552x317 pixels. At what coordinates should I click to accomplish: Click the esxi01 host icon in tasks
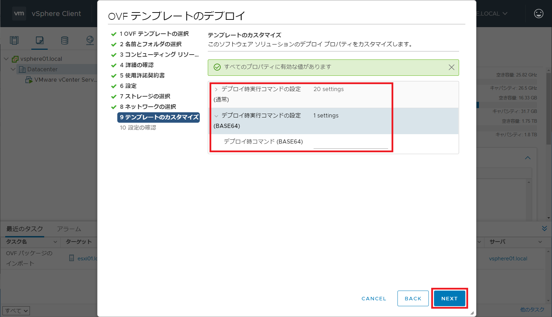click(72, 258)
